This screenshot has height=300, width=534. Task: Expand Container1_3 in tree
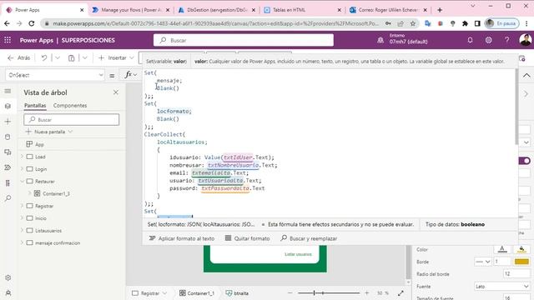coord(29,193)
